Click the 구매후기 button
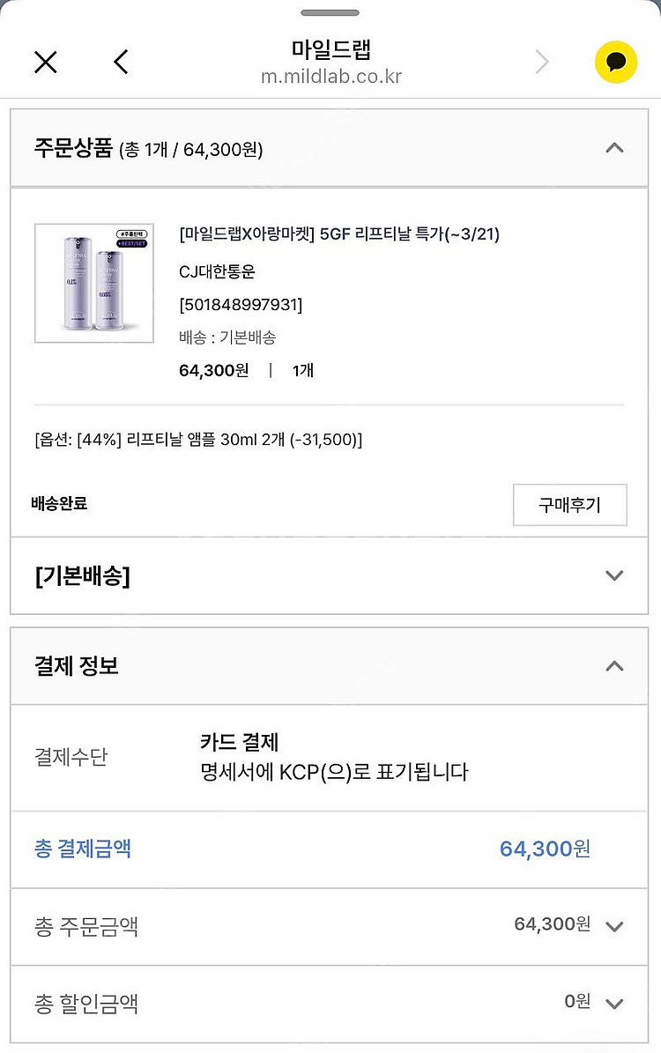 tap(569, 504)
